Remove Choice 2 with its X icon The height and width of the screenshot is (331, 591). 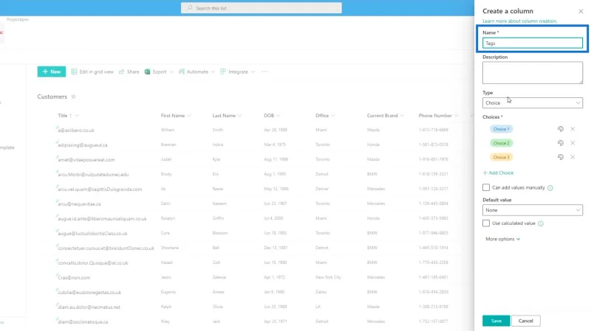tap(573, 143)
